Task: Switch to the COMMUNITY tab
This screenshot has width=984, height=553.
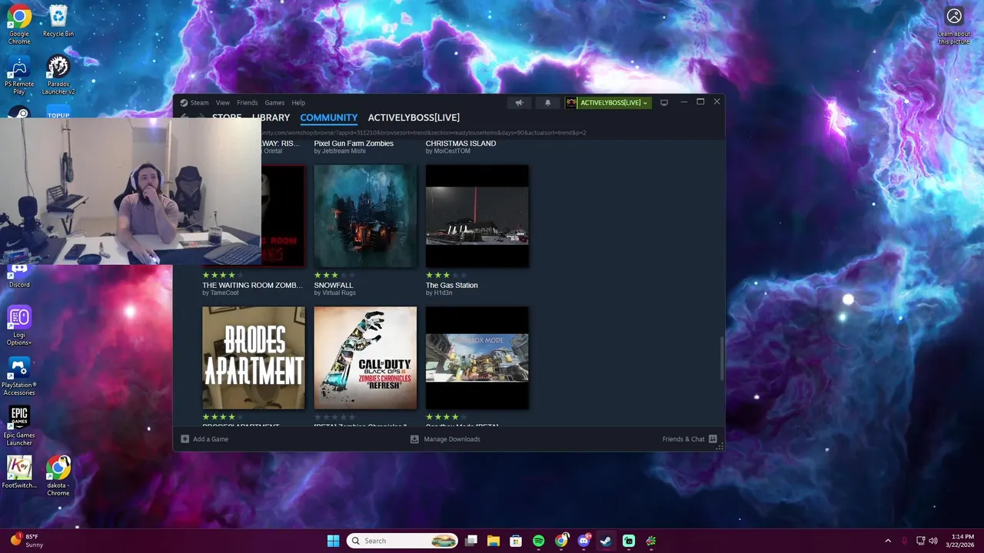Action: 329,118
